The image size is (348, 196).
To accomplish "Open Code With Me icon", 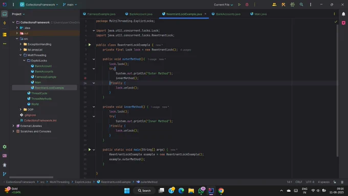I will tap(274, 5).
